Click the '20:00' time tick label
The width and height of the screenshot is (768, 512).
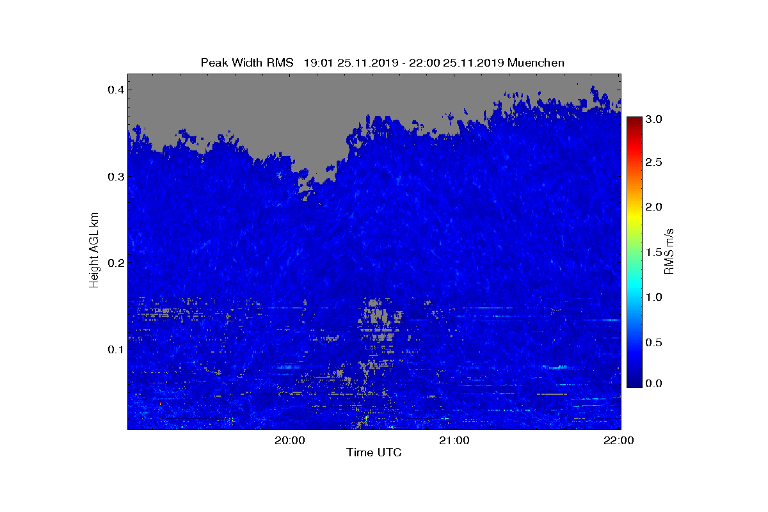tap(289, 440)
